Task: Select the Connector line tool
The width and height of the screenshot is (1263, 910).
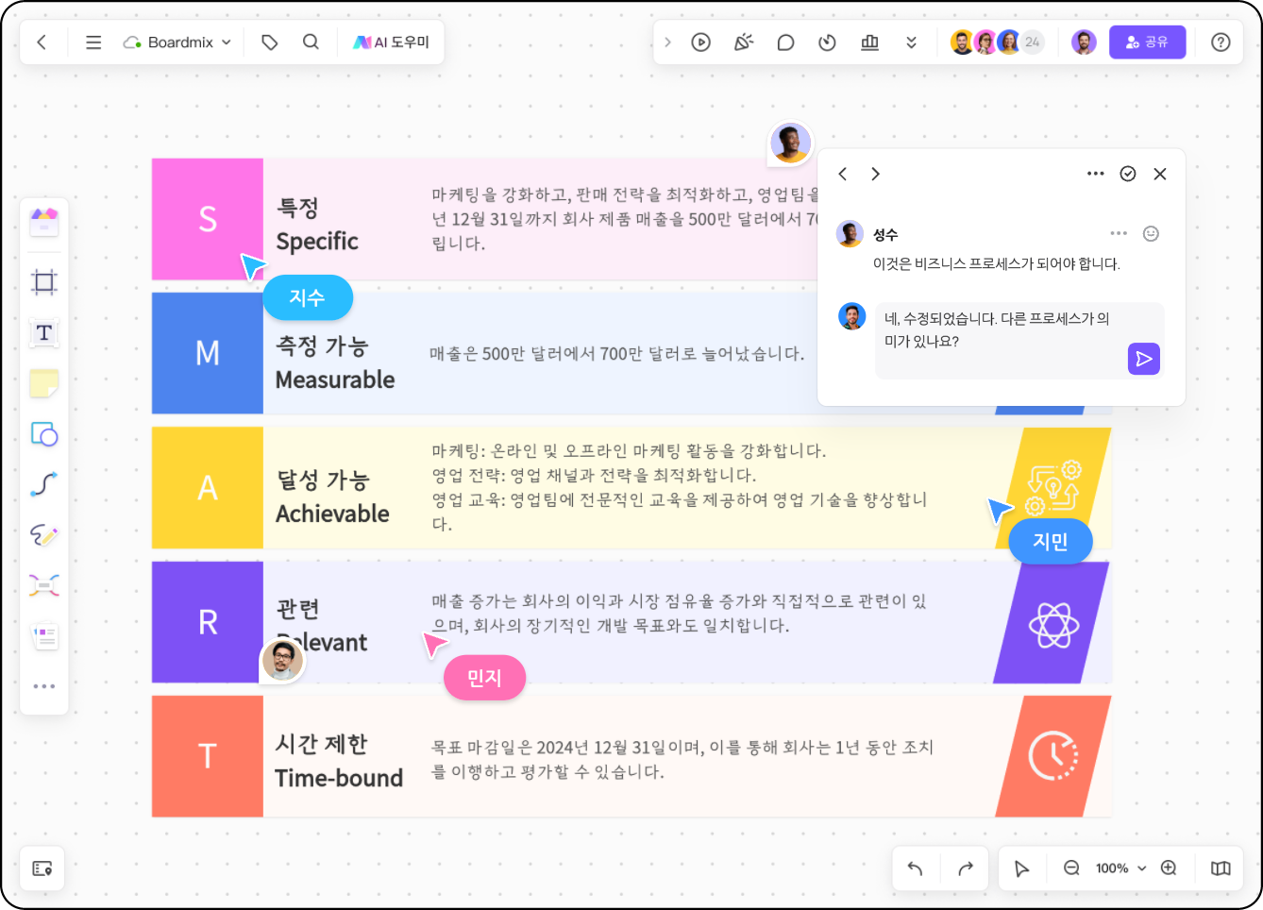Action: pyautogui.click(x=44, y=484)
